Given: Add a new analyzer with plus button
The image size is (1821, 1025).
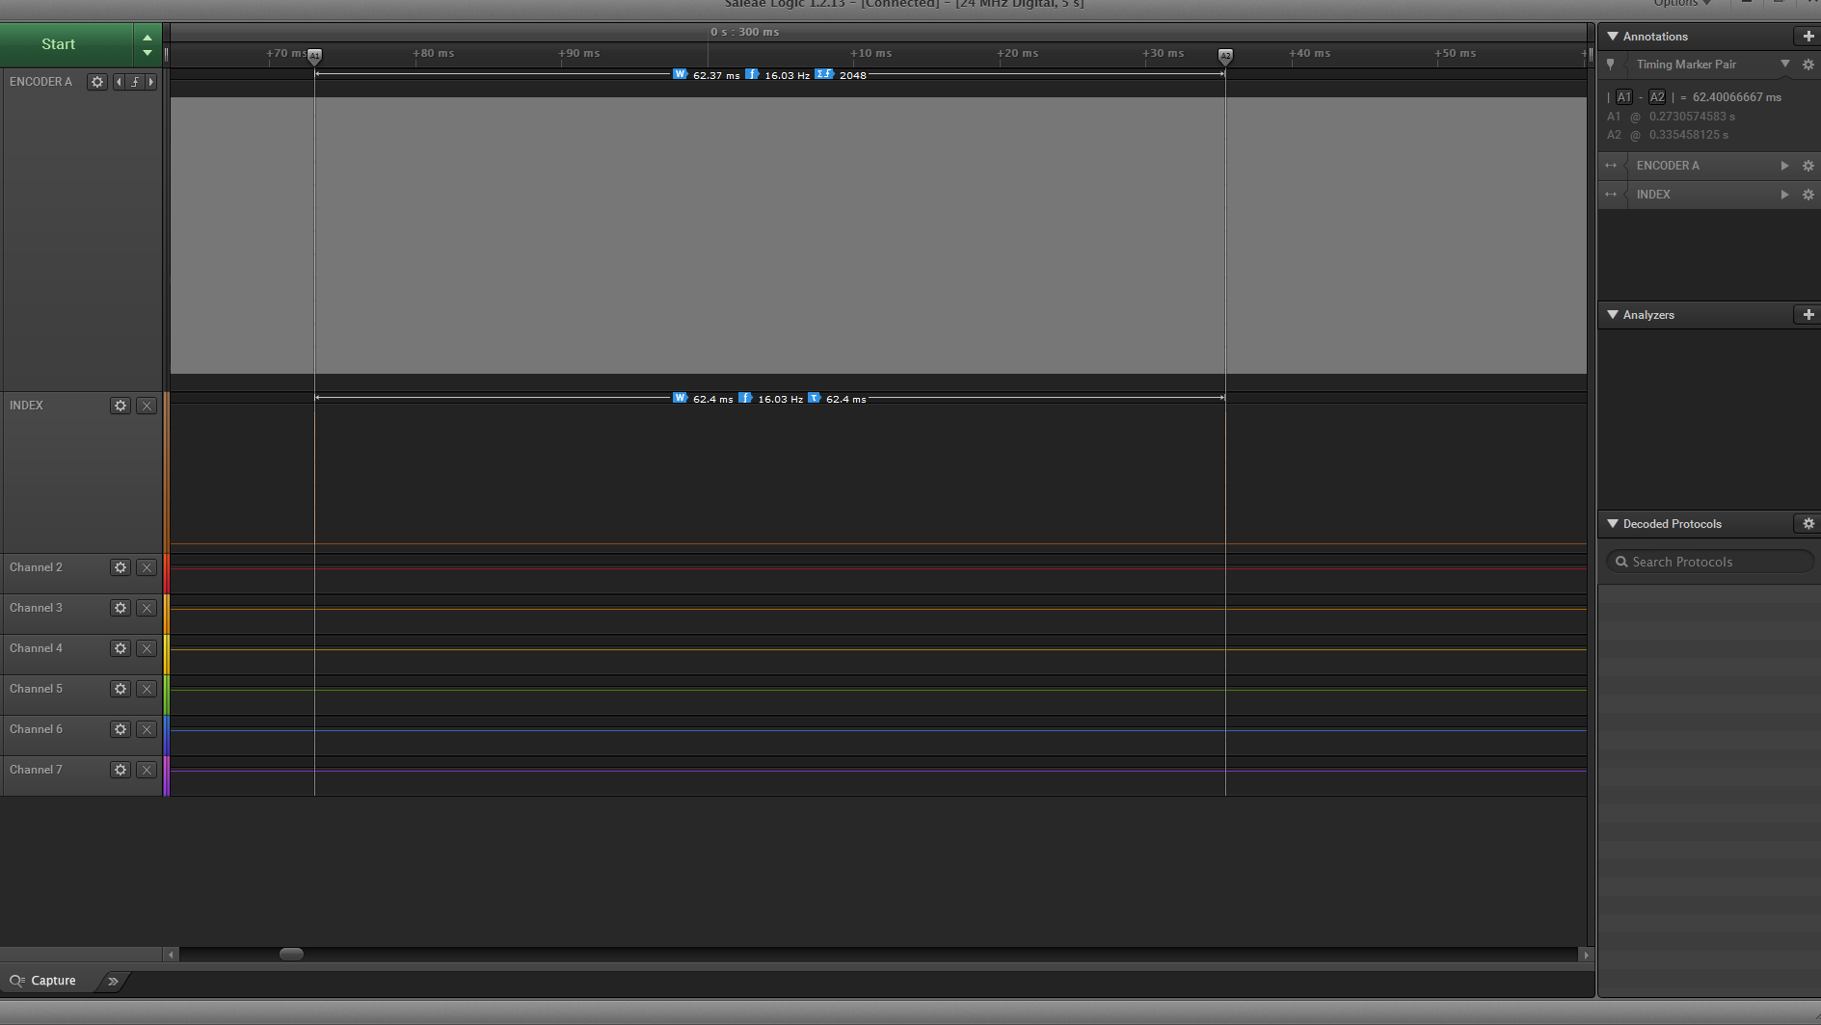Looking at the screenshot, I should [x=1808, y=314].
